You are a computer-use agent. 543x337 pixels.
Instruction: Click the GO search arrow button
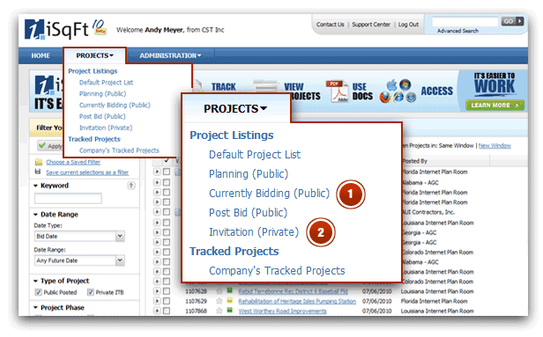(512, 21)
